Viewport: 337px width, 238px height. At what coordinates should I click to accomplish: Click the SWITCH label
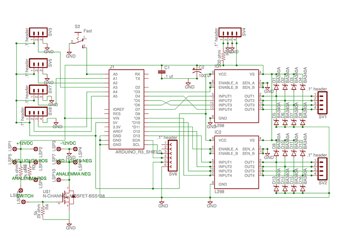(25, 196)
